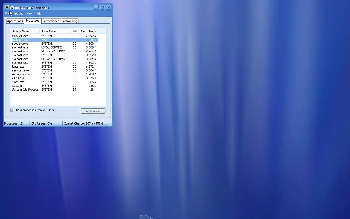Select the wuauclt.exe process row

54,36
